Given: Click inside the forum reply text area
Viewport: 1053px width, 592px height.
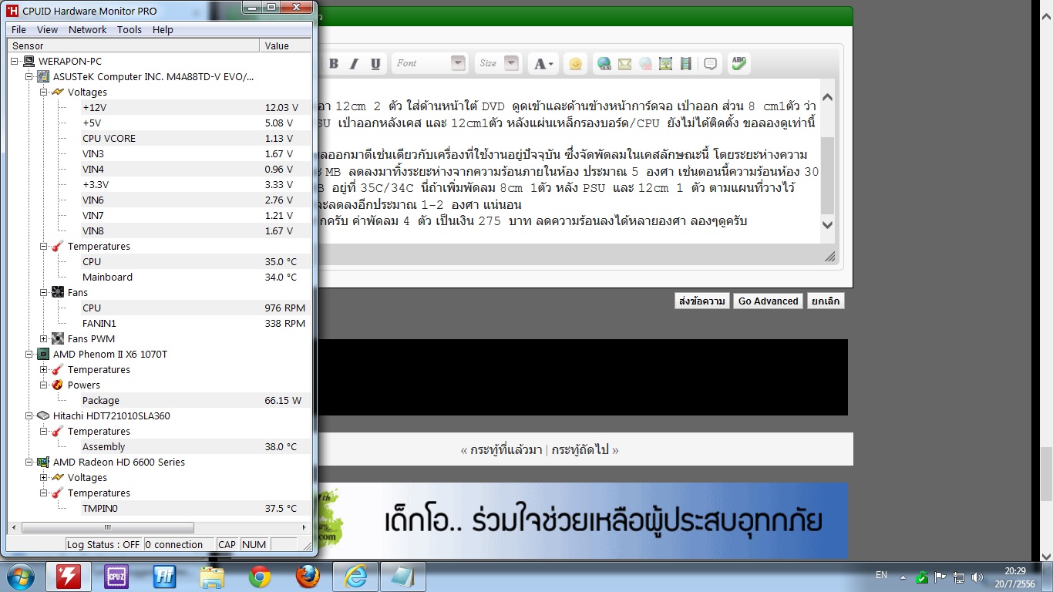Looking at the screenshot, I should point(568,162).
